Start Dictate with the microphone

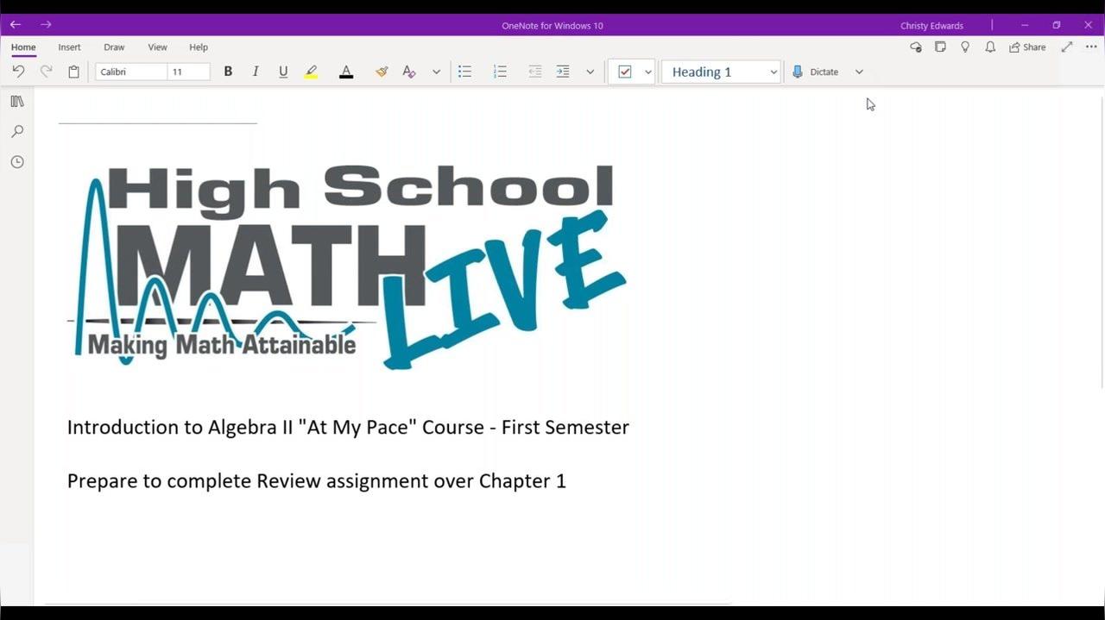(x=816, y=72)
